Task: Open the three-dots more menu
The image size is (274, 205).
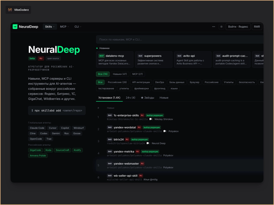Action: pos(213,27)
